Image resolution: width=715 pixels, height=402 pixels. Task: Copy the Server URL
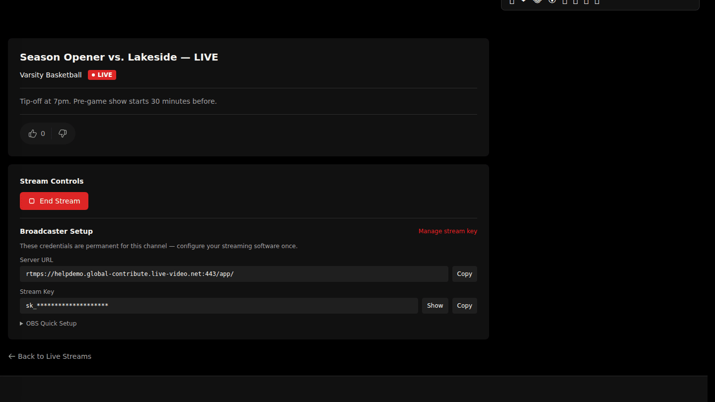tap(464, 274)
